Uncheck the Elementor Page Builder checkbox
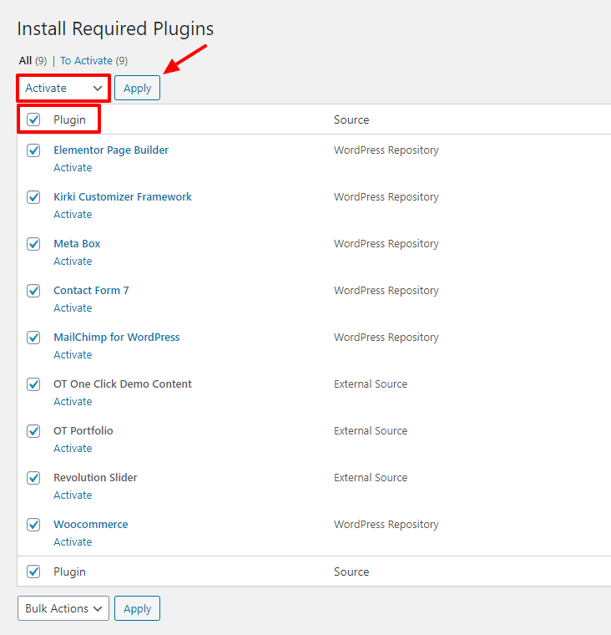This screenshot has width=611, height=635. 33,150
